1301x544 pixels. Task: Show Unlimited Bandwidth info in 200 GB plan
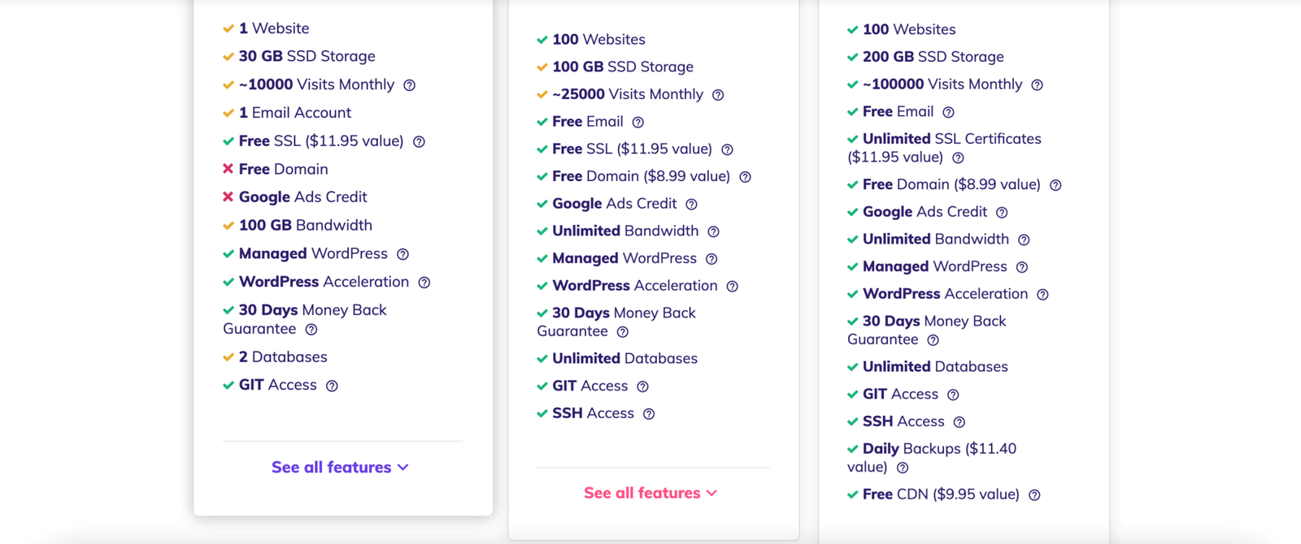pyautogui.click(x=1024, y=240)
